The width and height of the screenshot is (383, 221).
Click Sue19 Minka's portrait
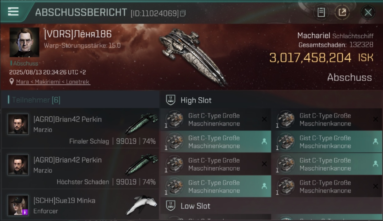point(18,205)
